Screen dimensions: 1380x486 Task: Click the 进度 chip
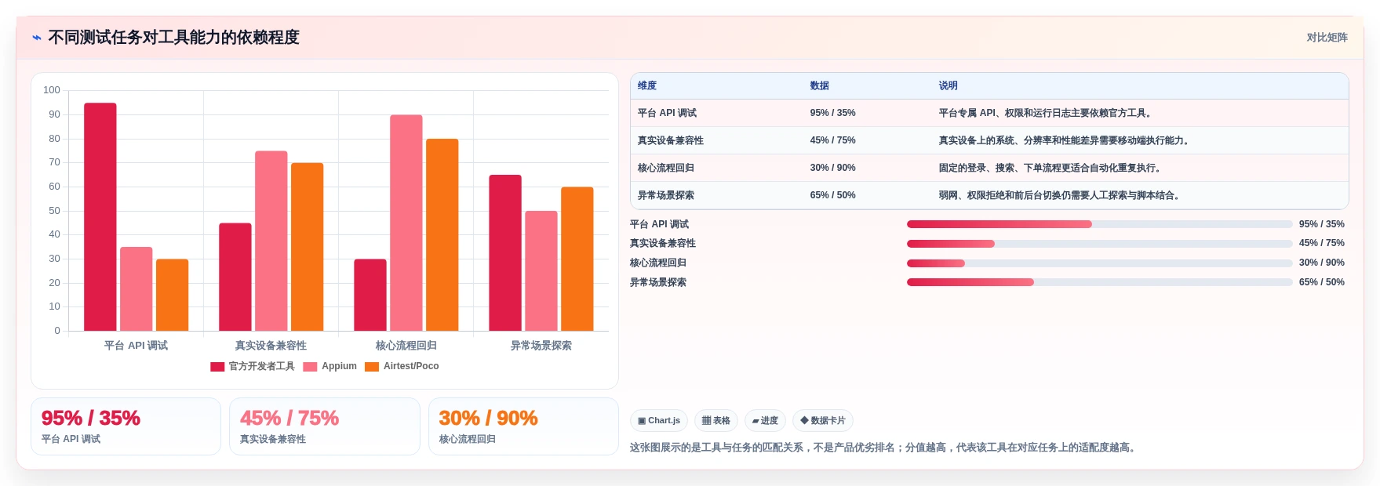[x=765, y=421]
